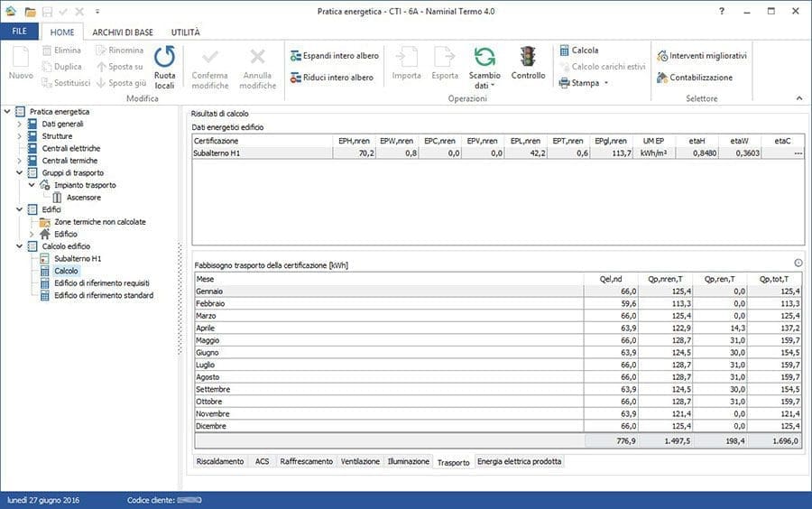Select the Illuminazione bottom tab

tap(408, 461)
